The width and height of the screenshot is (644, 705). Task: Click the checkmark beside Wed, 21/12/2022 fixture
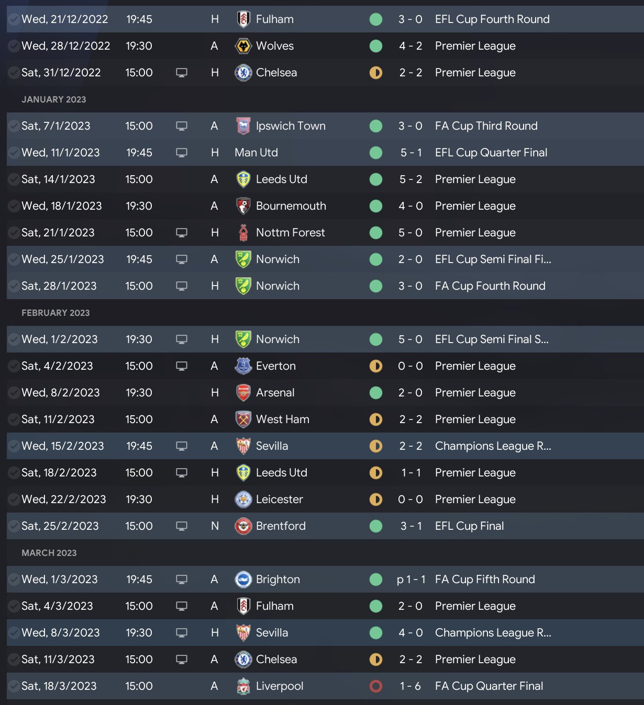[x=14, y=19]
